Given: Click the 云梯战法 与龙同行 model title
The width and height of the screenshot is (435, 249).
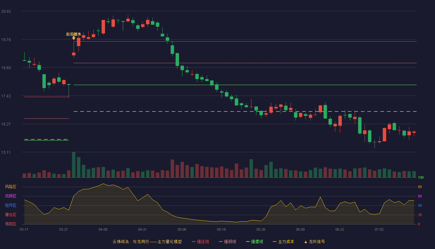Looking at the screenshot, I should pyautogui.click(x=147, y=242).
